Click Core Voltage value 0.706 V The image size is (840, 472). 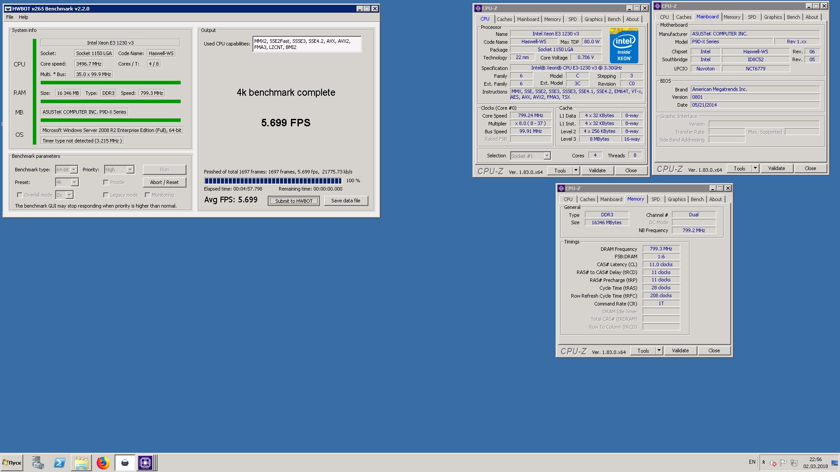coord(586,57)
